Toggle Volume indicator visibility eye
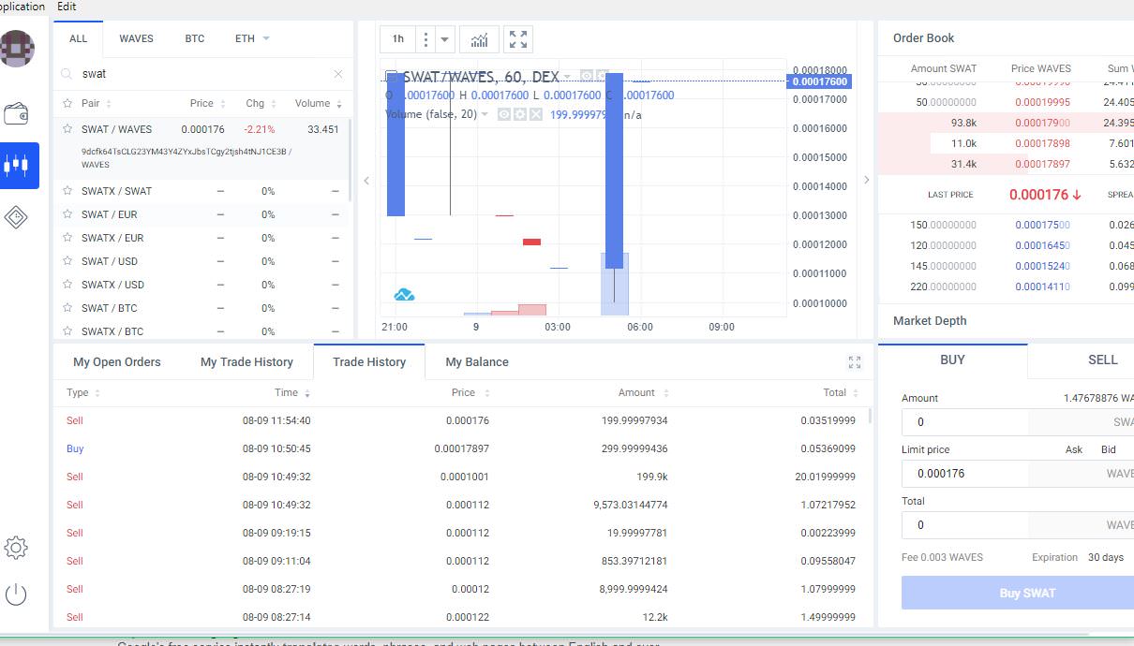1134x646 pixels. [x=503, y=114]
